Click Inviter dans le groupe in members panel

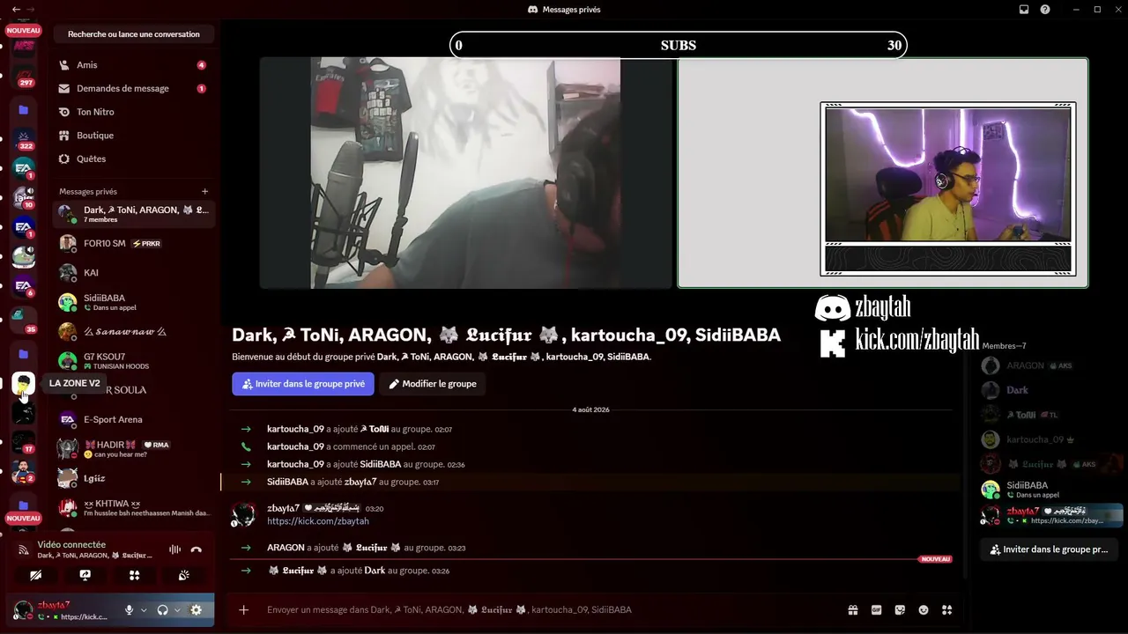click(1049, 549)
